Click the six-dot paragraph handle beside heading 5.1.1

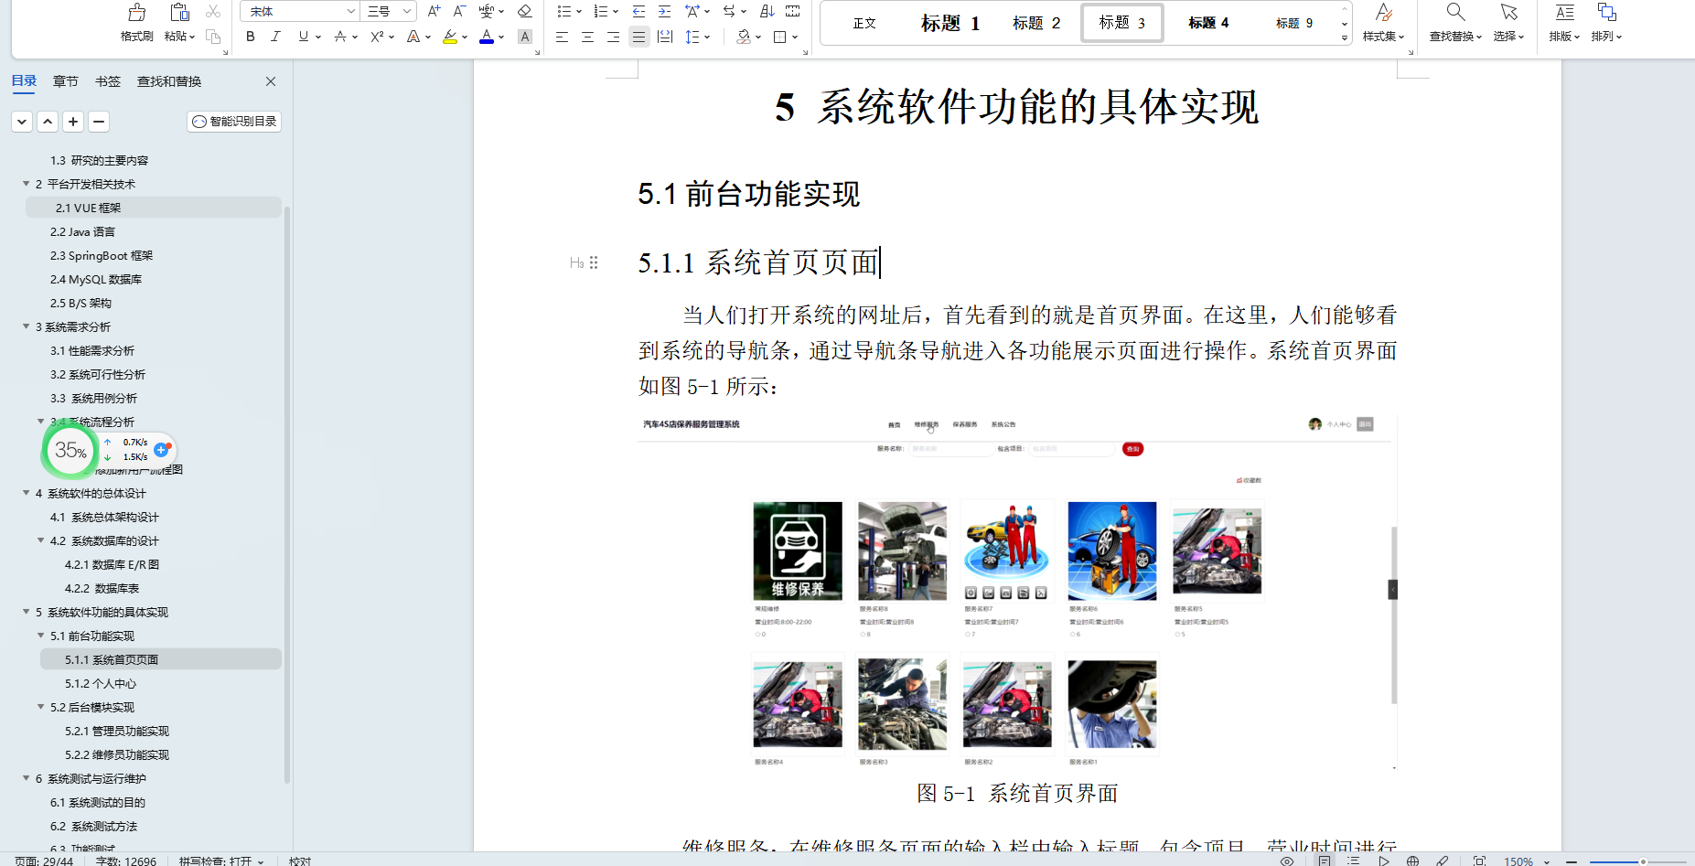pos(594,262)
